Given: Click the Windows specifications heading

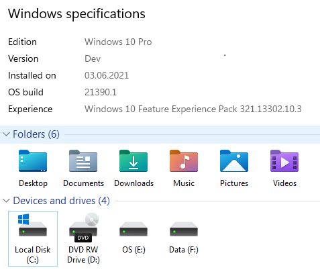Looking at the screenshot, I should 76,14.
